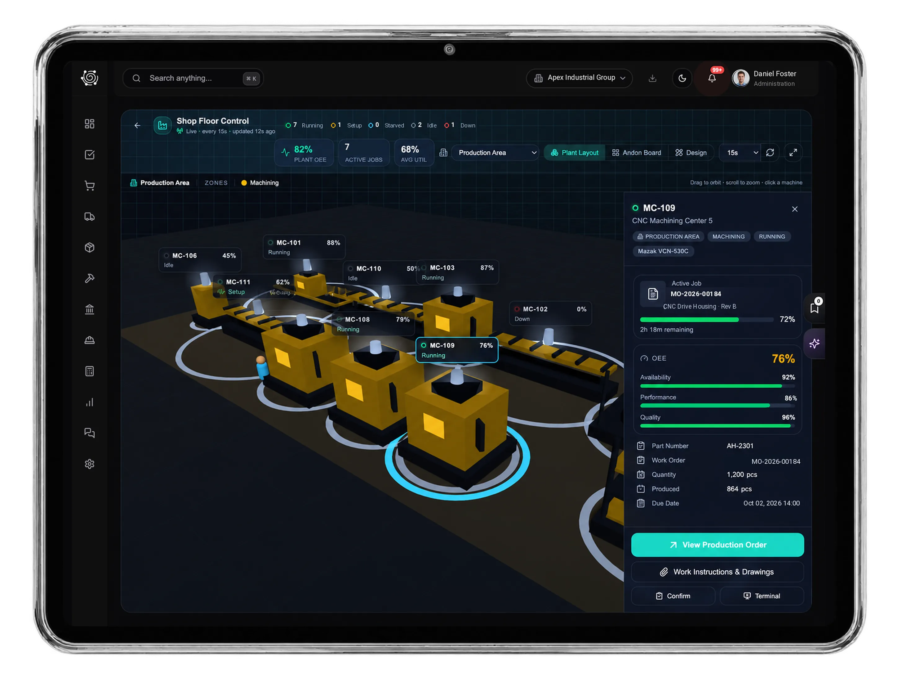898x674 pixels.
Task: Open the AI sparkle assistant side tab
Action: click(x=814, y=344)
